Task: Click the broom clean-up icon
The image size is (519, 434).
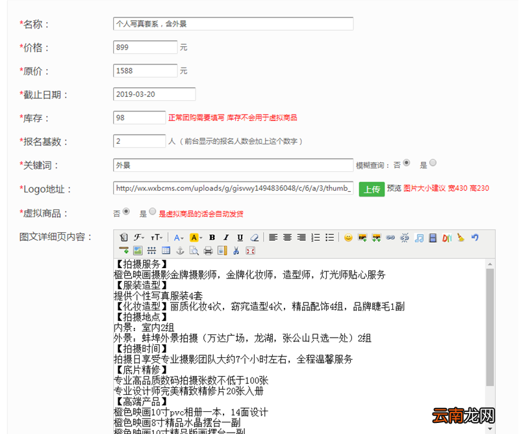Action: tap(461, 237)
